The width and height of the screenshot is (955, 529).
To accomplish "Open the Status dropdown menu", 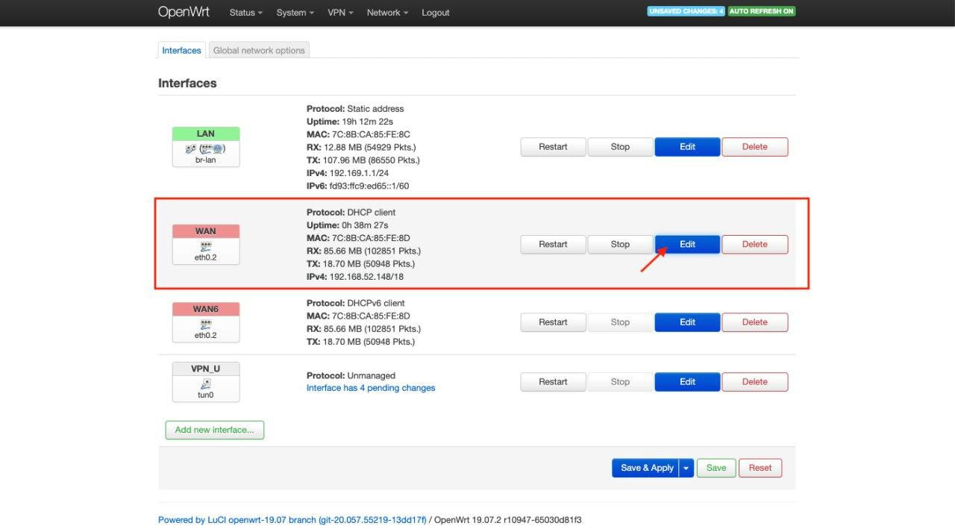I will 245,13.
